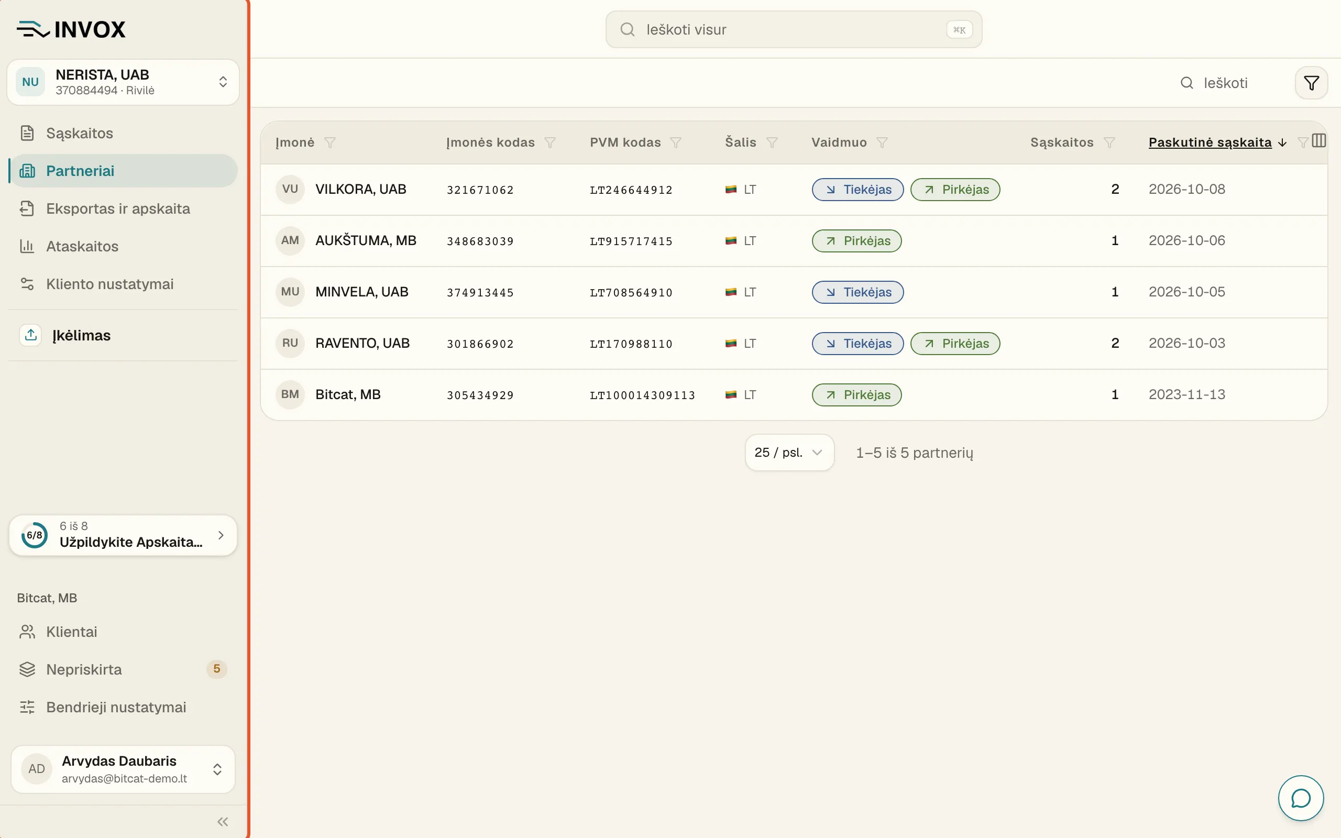
Task: Open column visibility settings icon
Action: (x=1319, y=141)
